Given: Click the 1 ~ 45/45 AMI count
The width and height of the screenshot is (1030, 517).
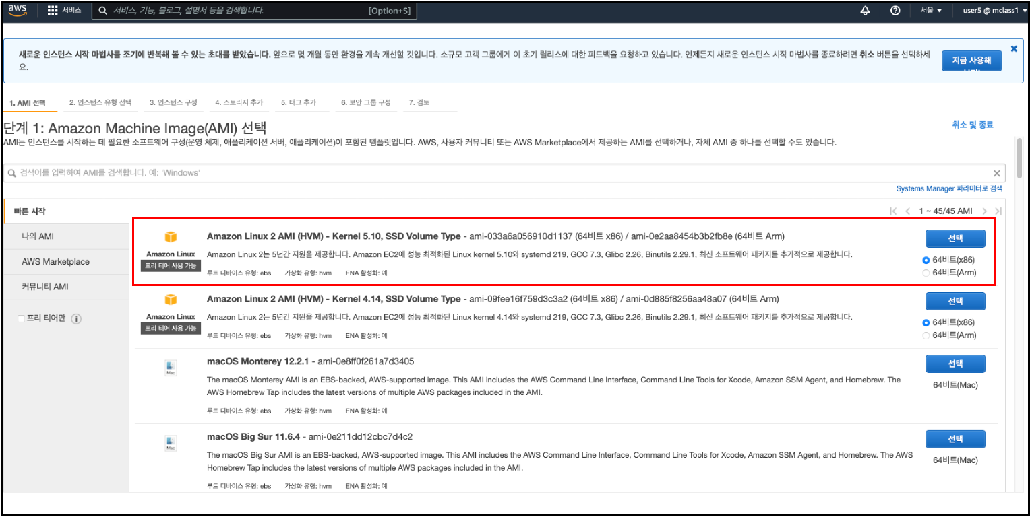Looking at the screenshot, I should pos(946,211).
